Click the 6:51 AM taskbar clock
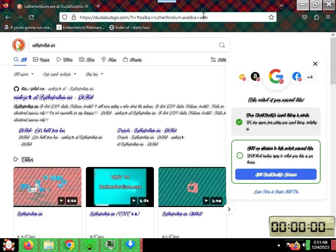Image resolution: width=336 pixels, height=252 pixels. click(320, 242)
